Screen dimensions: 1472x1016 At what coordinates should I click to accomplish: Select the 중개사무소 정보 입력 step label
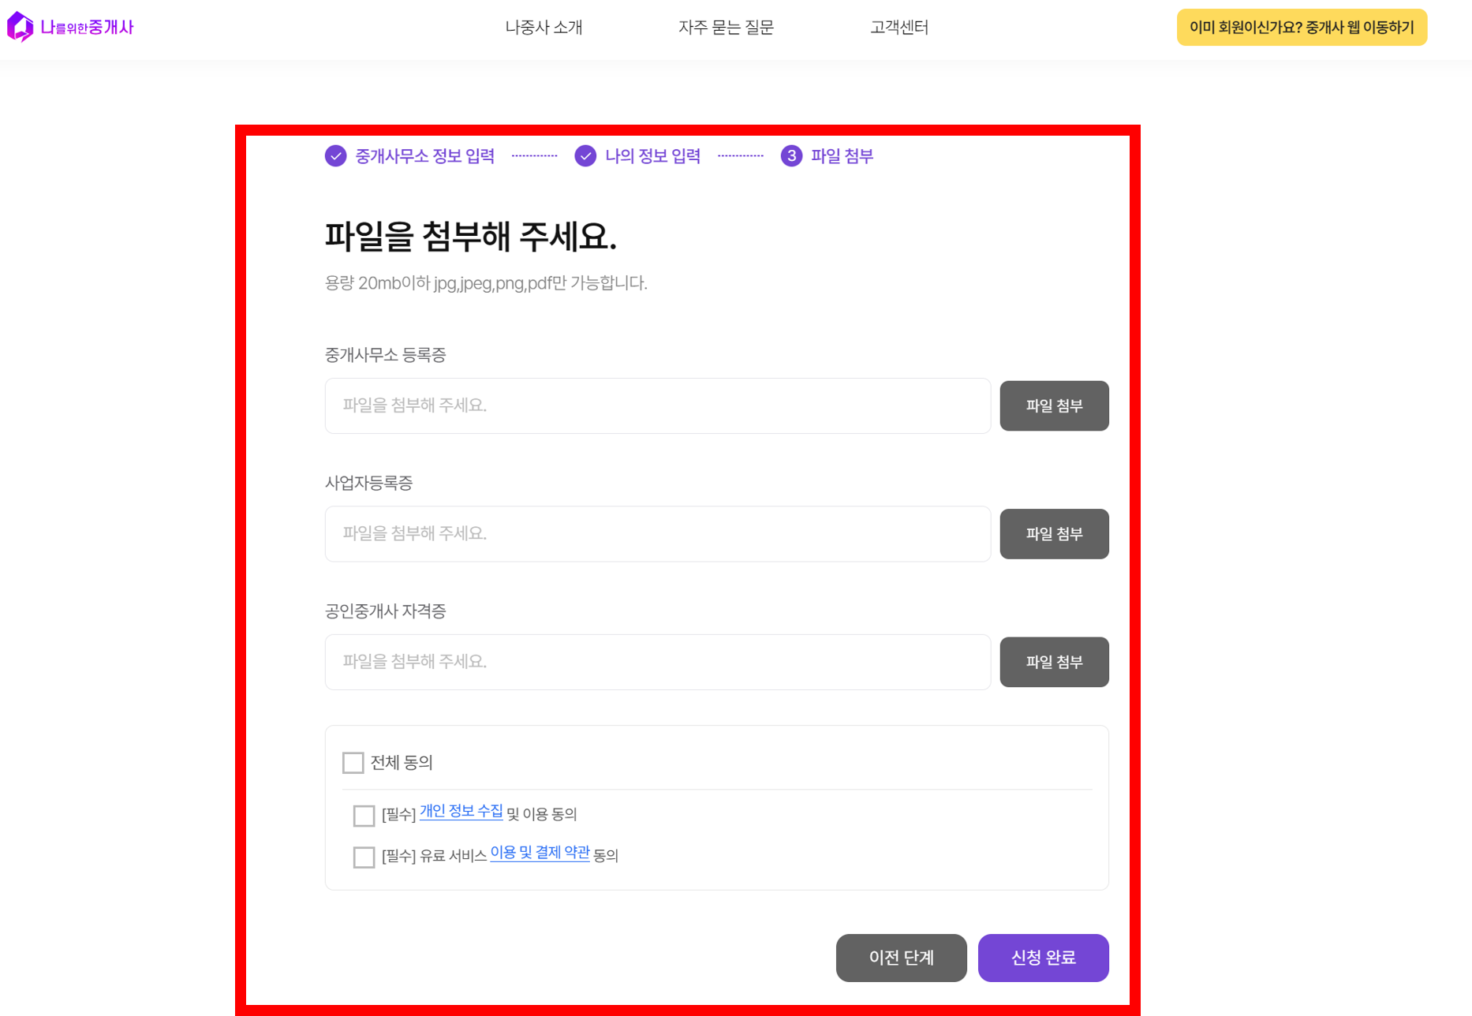point(424,156)
